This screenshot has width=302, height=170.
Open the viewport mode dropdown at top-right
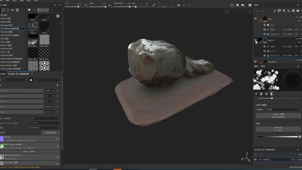(237, 12)
